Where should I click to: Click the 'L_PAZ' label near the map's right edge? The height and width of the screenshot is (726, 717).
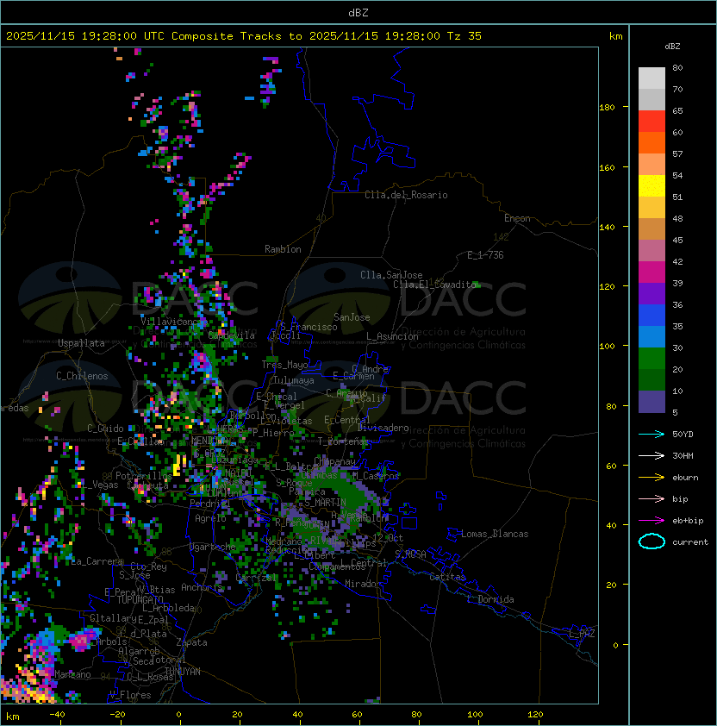point(582,634)
